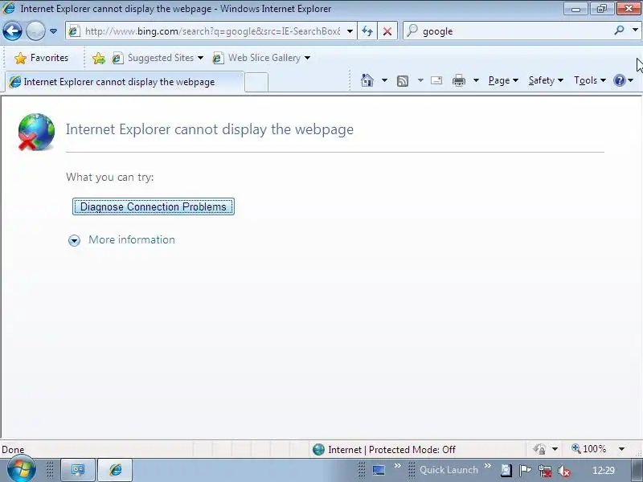This screenshot has width=643, height=482.
Task: Open the Tools menu
Action: coord(590,80)
